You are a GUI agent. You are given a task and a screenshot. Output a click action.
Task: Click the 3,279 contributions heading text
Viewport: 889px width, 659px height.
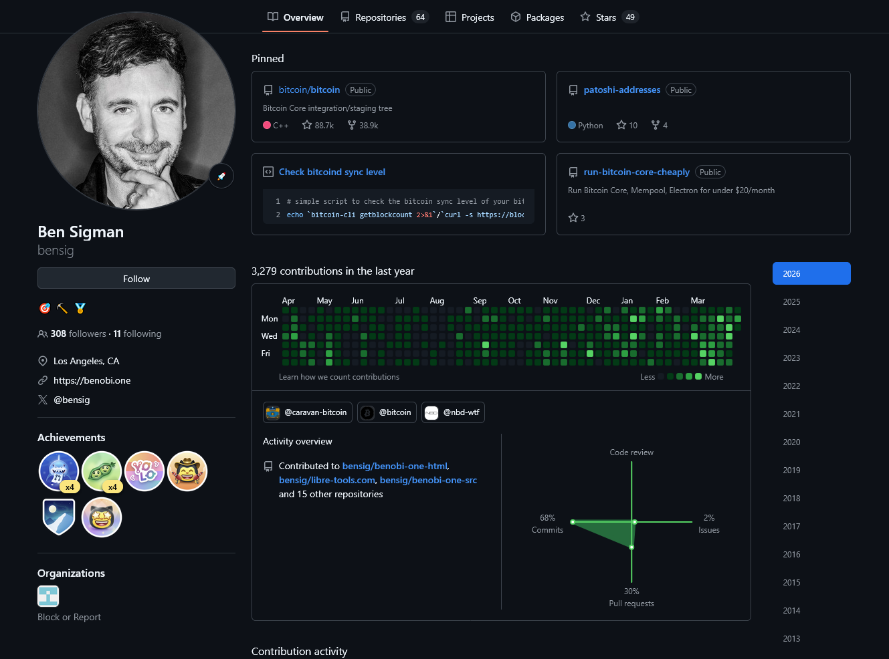[x=332, y=271]
